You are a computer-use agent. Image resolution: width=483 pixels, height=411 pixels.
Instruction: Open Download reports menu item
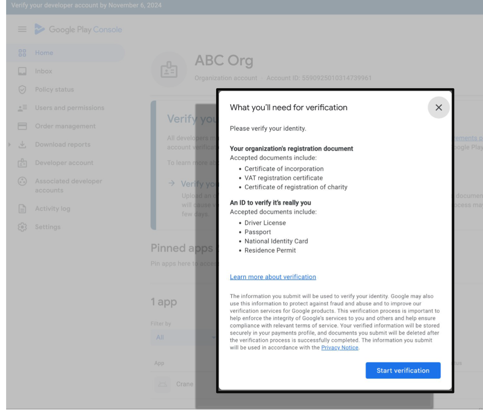click(63, 144)
